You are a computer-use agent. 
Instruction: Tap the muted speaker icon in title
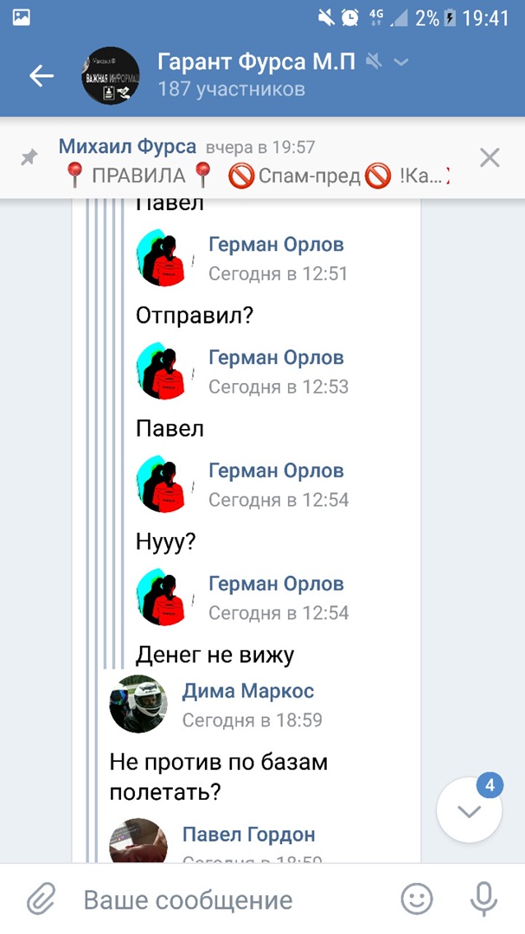[x=375, y=61]
